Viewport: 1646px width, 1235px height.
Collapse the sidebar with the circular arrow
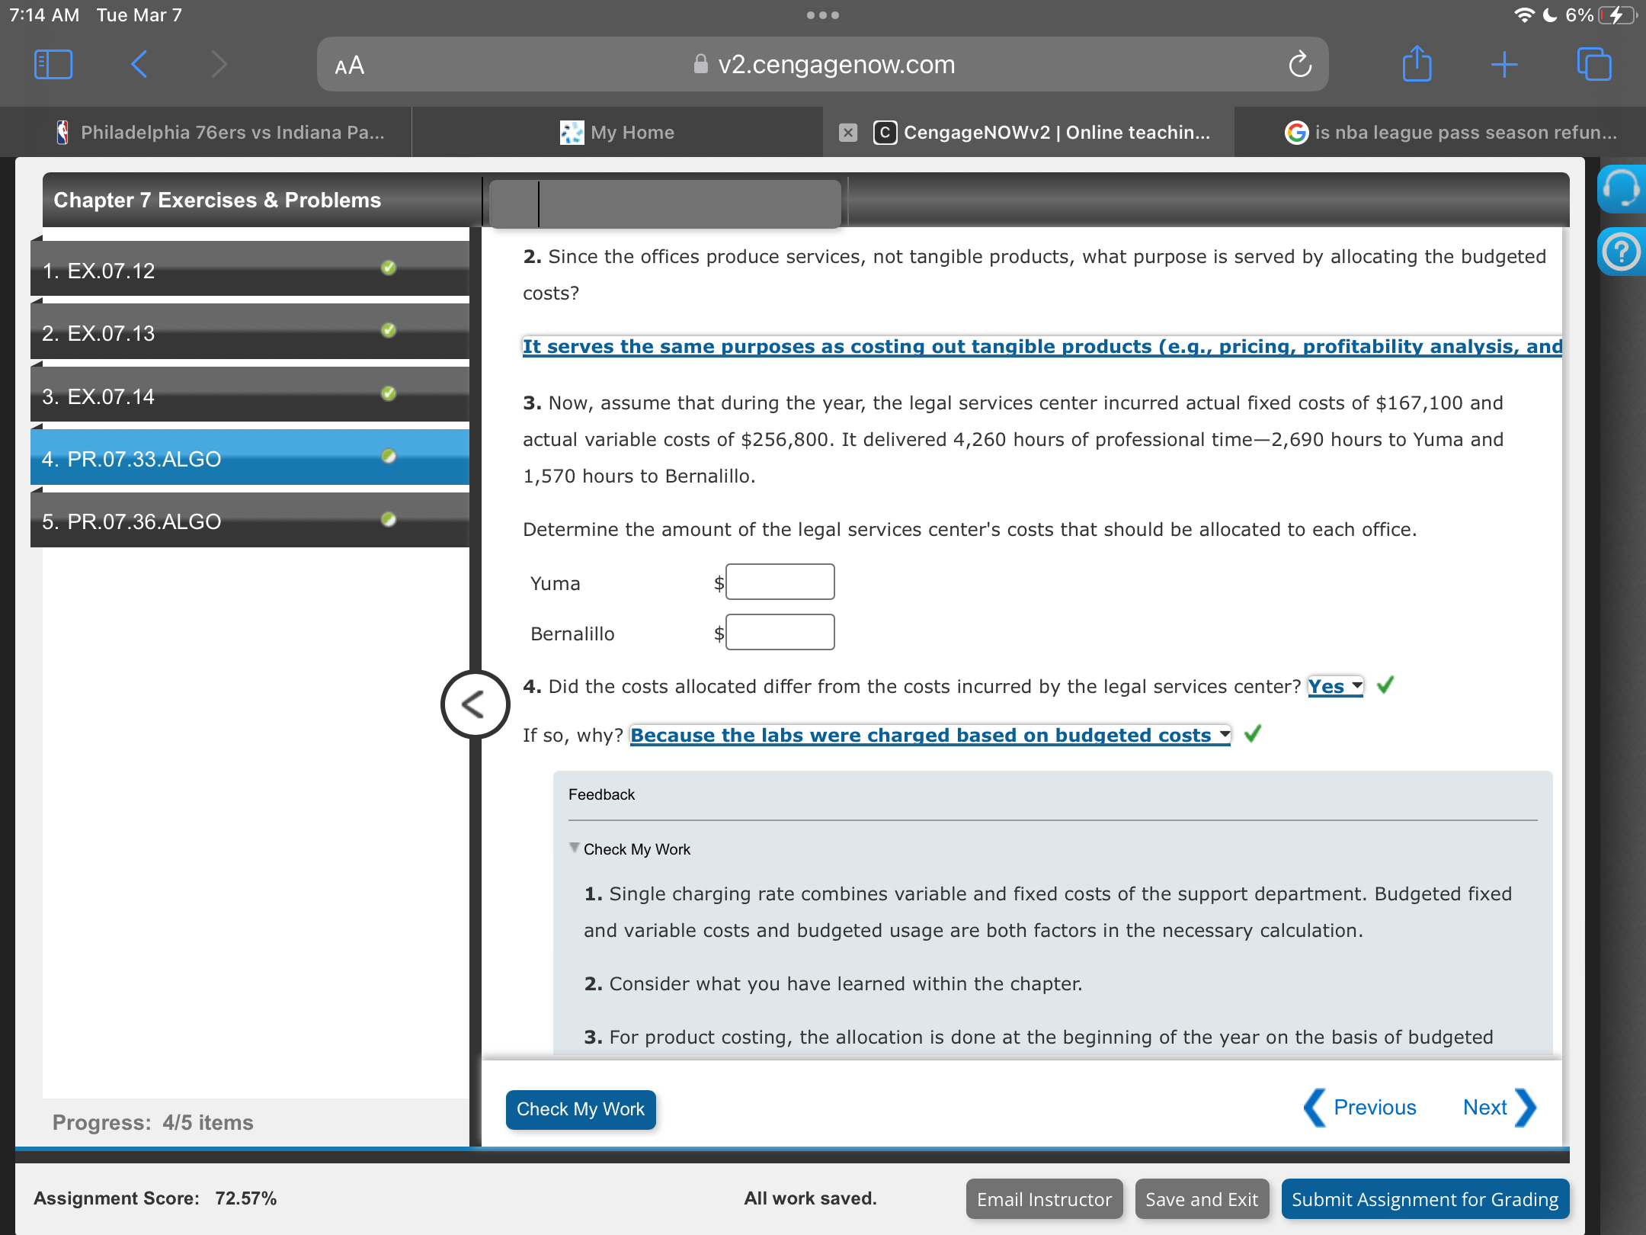coord(474,704)
